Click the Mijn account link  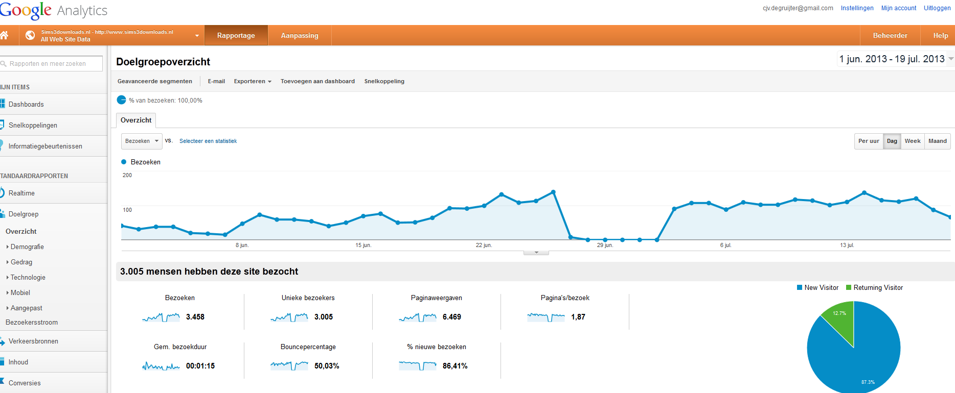point(899,8)
